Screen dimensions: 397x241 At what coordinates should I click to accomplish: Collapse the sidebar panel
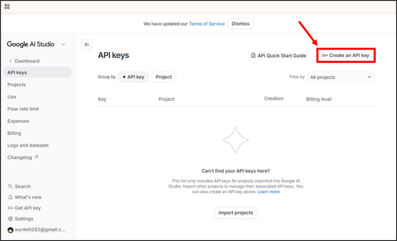(x=86, y=44)
